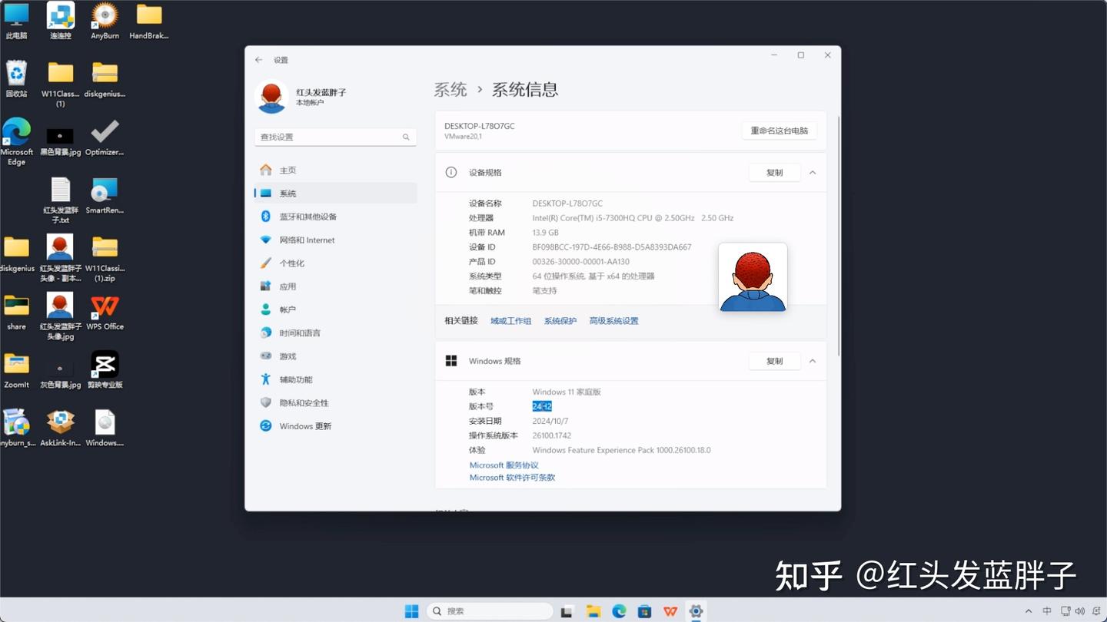The width and height of the screenshot is (1107, 622).
Task: Click the back arrow in Settings title bar
Action: tap(259, 60)
